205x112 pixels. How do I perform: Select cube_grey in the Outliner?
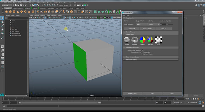pos(15,29)
